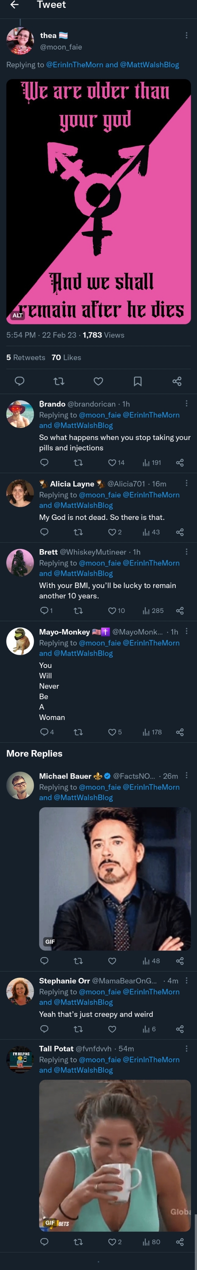
Task: Open @MattWalshBlog mention under thea's name
Action: (x=149, y=64)
